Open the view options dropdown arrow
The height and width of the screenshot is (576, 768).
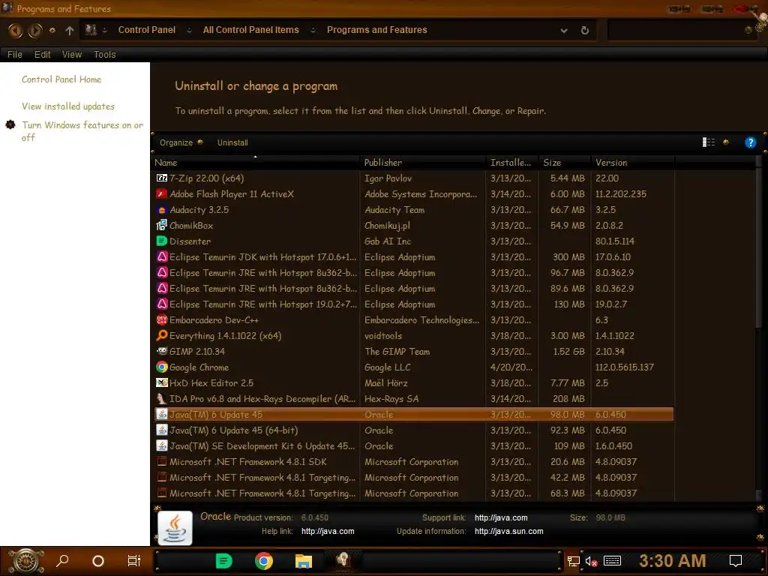[726, 142]
